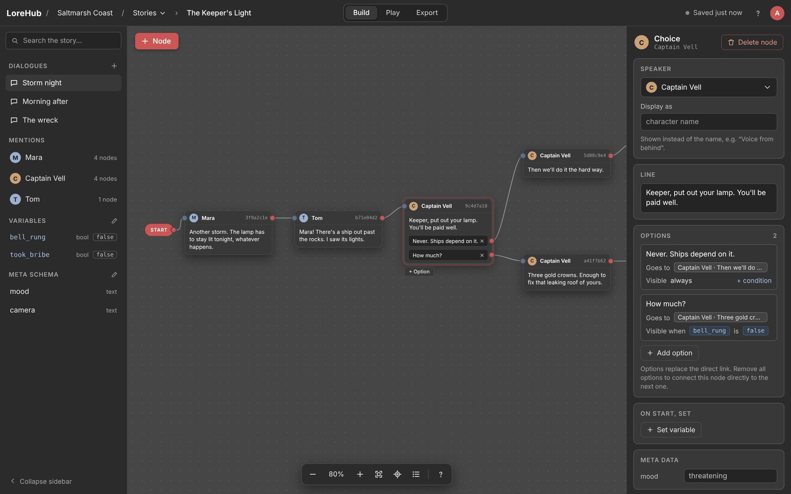This screenshot has height=494, width=791.
Task: Center the canvas with the crosshair icon
Action: point(397,474)
